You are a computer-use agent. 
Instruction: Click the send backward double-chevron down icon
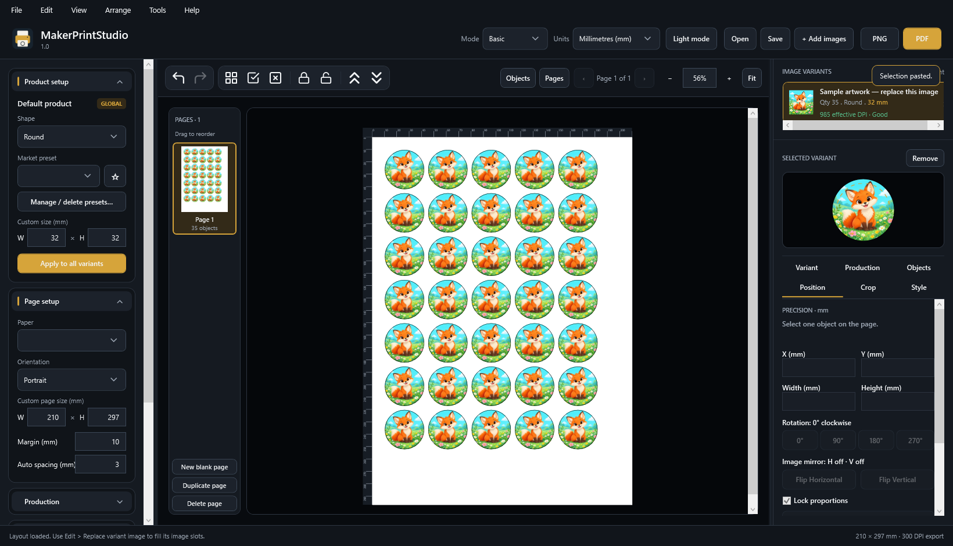pyautogui.click(x=377, y=78)
